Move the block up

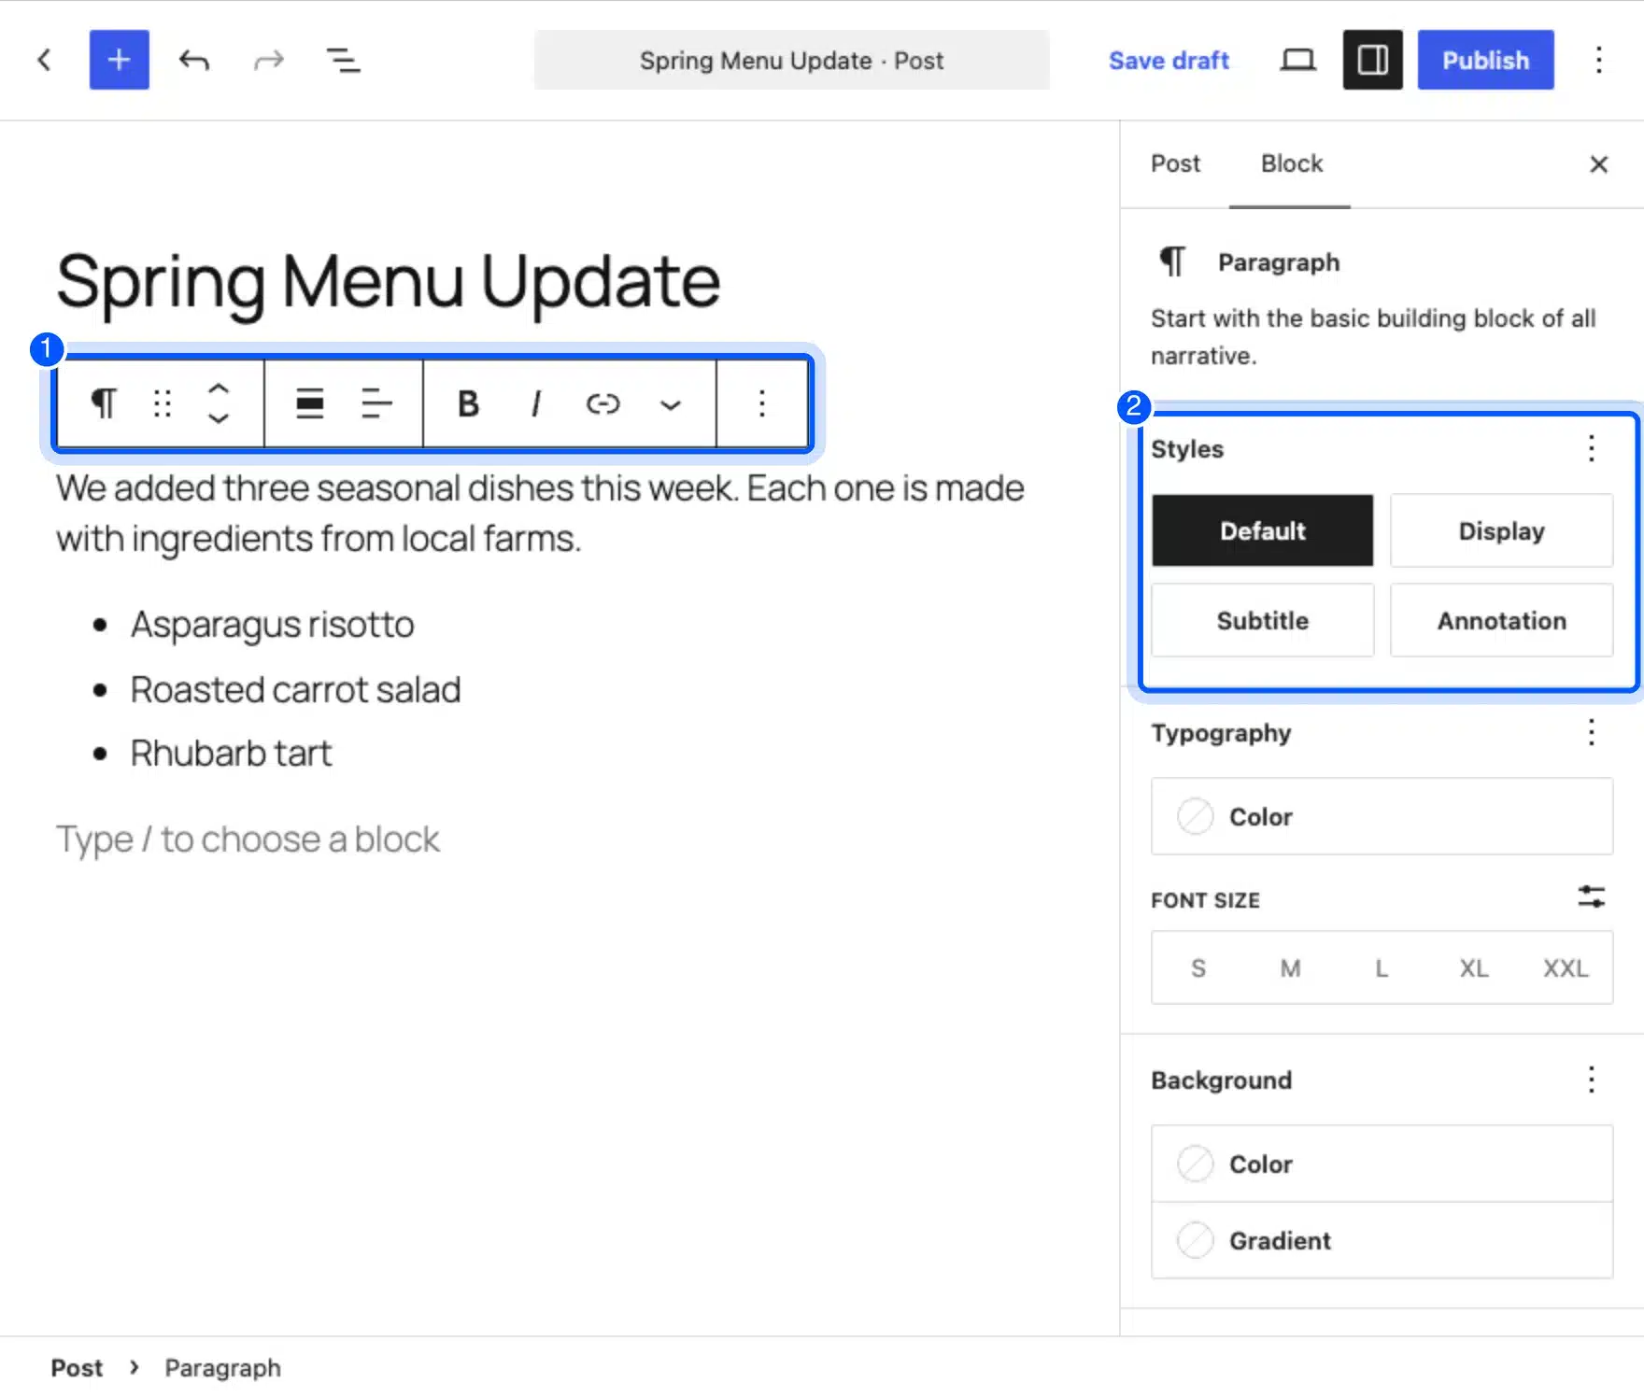click(219, 388)
